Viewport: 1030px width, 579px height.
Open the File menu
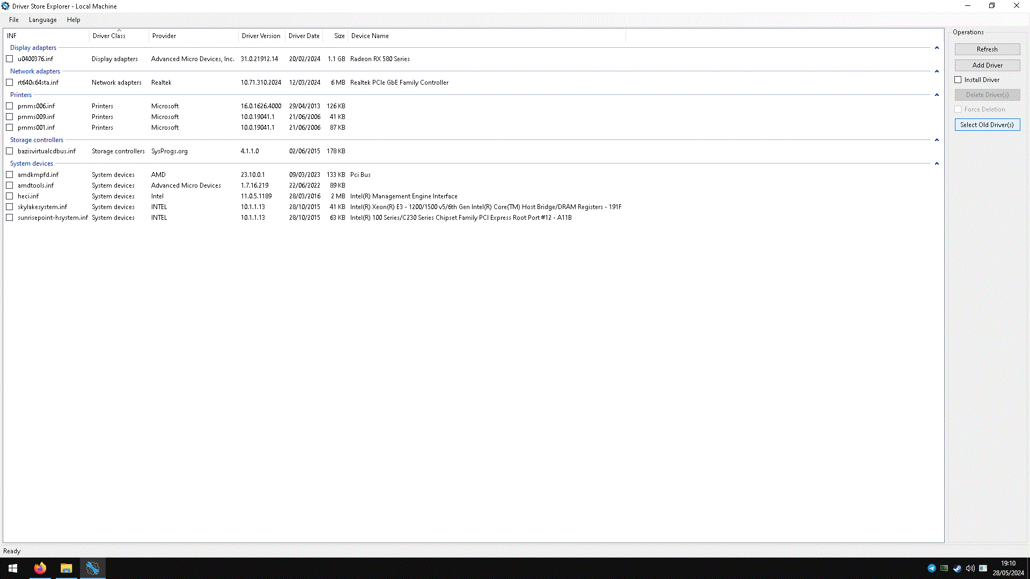tap(14, 20)
